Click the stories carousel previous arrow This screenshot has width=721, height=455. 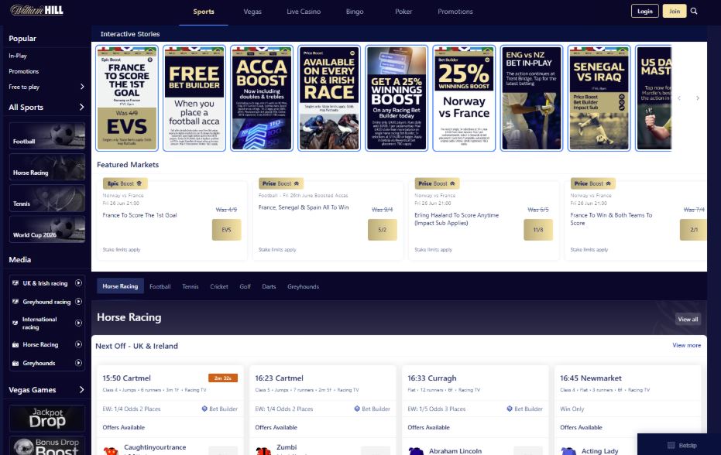pyautogui.click(x=679, y=98)
